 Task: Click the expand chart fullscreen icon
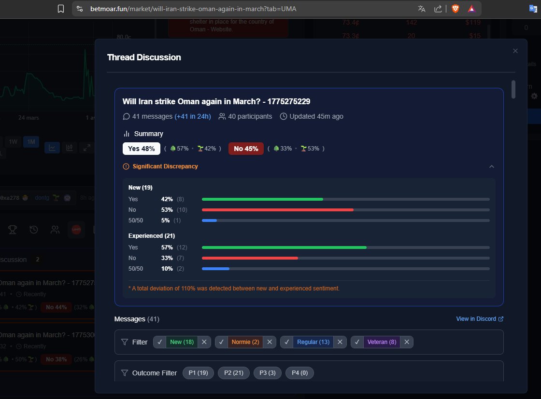pyautogui.click(x=87, y=148)
